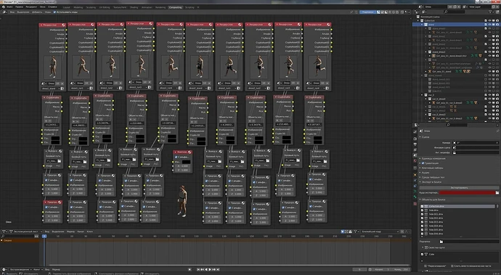Open the Рендеринг menu

click(31, 7)
